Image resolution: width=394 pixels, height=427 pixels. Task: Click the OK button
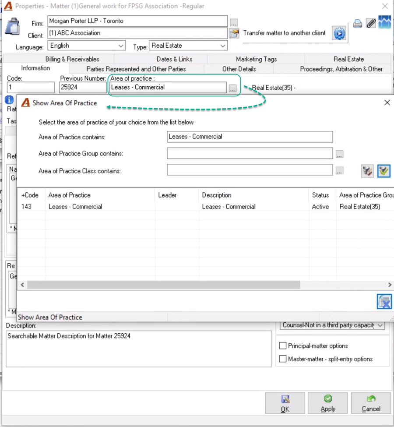click(x=285, y=403)
